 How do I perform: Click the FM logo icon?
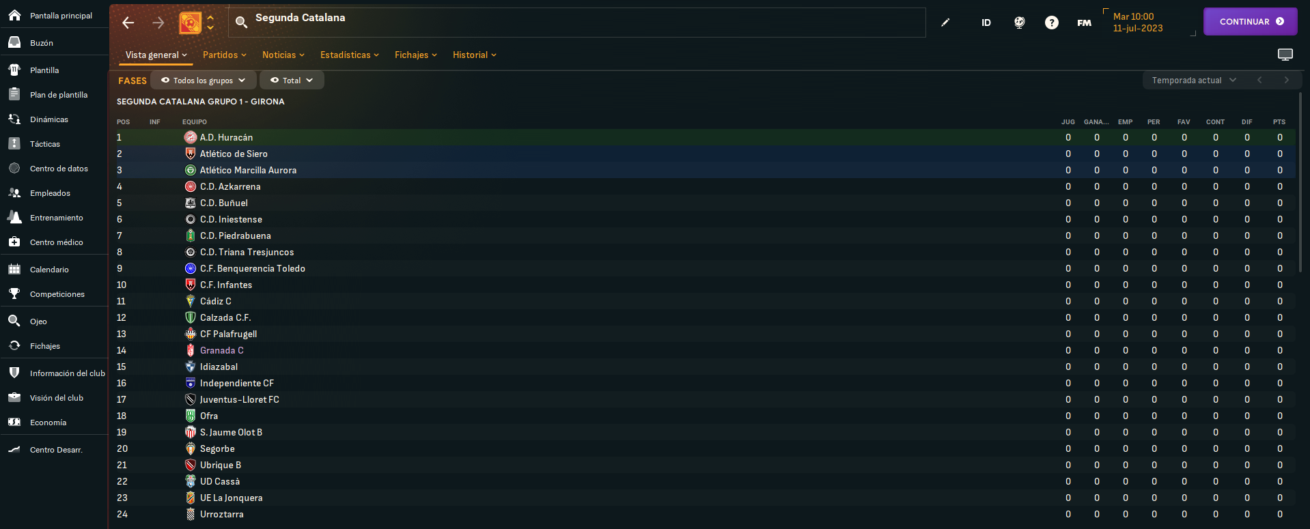1085,23
